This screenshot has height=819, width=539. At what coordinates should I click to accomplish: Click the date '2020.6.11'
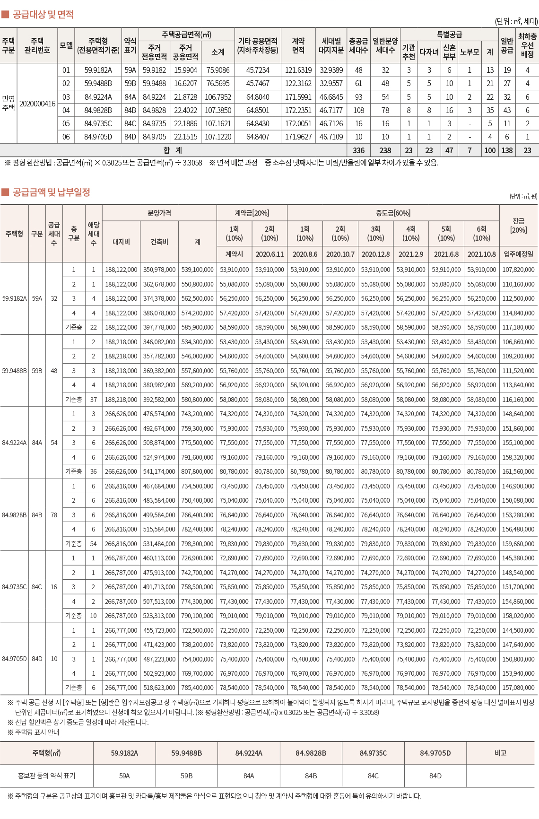(x=269, y=254)
